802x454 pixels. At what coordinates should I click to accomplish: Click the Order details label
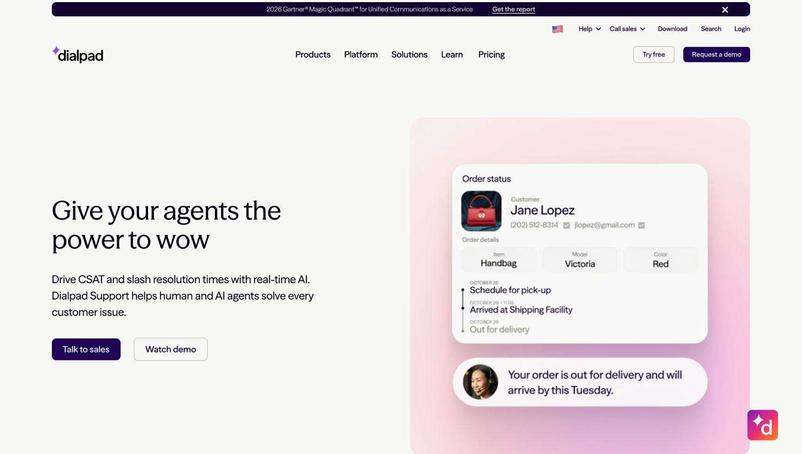point(480,240)
